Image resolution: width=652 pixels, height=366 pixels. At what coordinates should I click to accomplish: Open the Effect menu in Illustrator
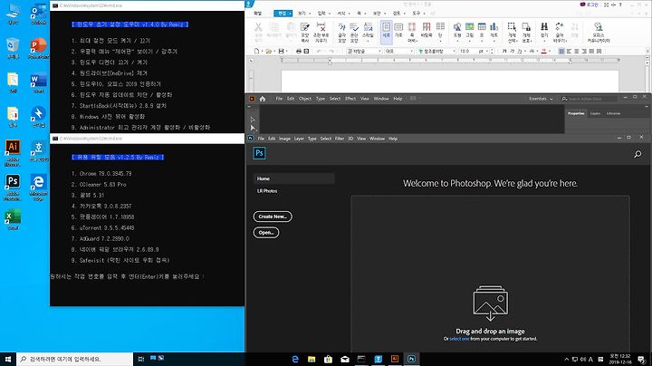(x=350, y=99)
